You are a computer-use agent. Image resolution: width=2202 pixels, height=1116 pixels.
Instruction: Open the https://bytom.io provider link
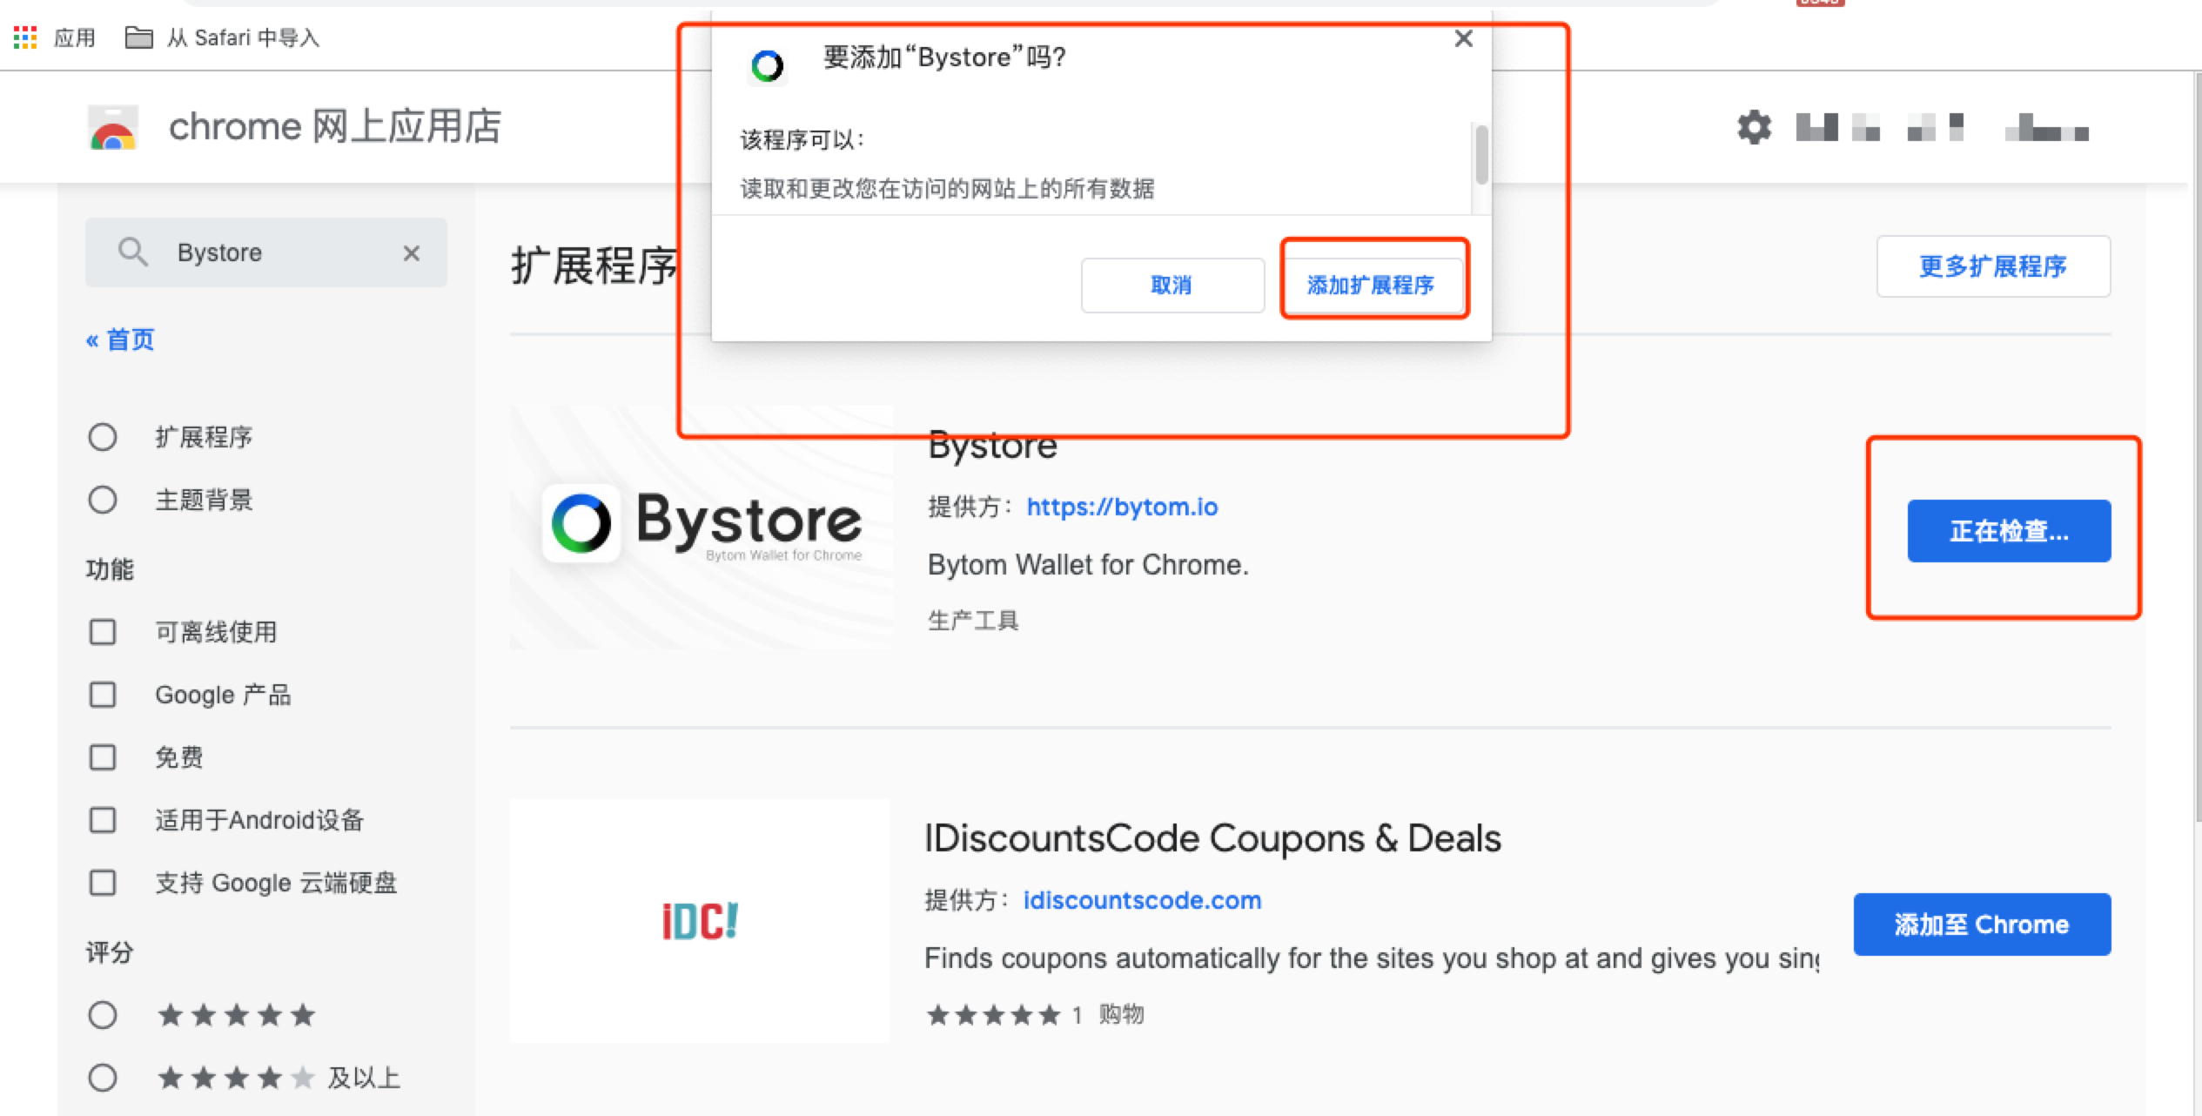[1122, 507]
